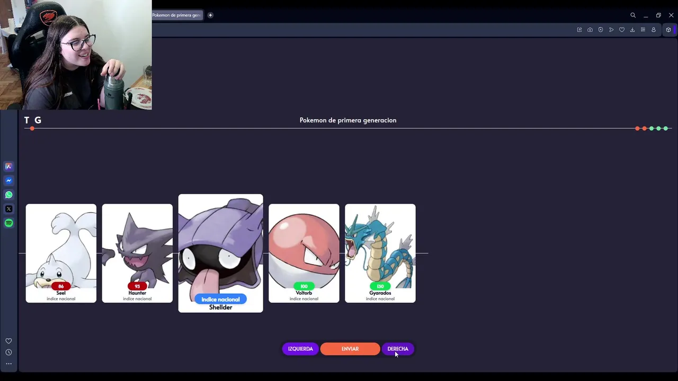Image resolution: width=678 pixels, height=381 pixels.
Task: Click the Voltorb card
Action: [x=304, y=253]
